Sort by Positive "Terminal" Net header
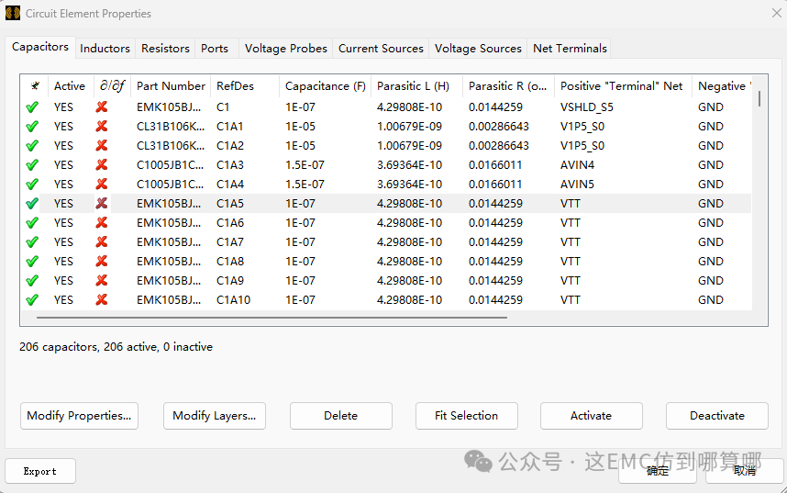This screenshot has height=493, width=787. [623, 86]
